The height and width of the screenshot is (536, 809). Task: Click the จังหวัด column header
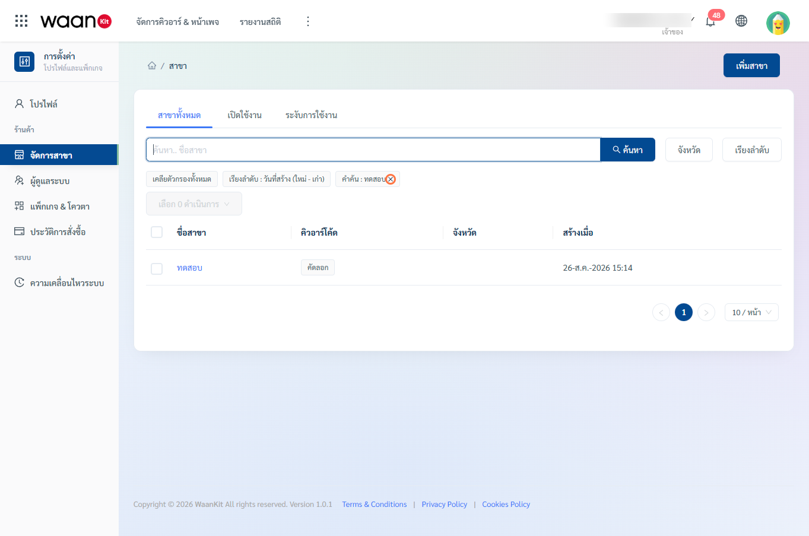(464, 233)
